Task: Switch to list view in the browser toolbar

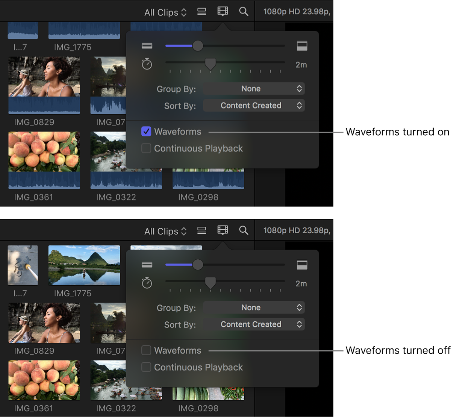Action: click(201, 12)
